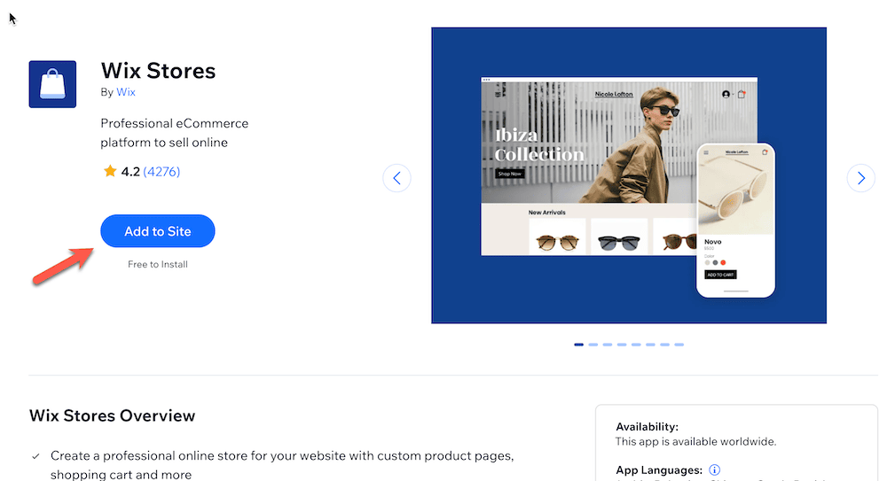Image resolution: width=887 pixels, height=481 pixels.
Task: Click 'This app is available worldwide' text
Action: click(x=695, y=441)
